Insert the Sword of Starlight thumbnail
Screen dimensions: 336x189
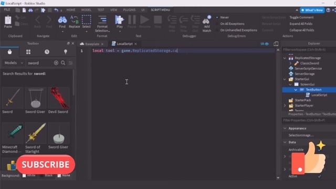click(x=36, y=133)
